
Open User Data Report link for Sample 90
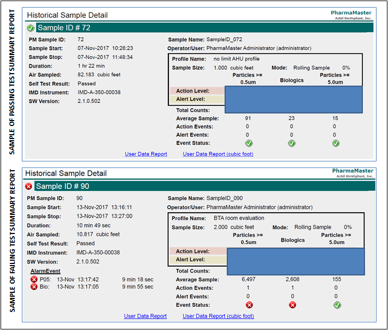(x=145, y=316)
